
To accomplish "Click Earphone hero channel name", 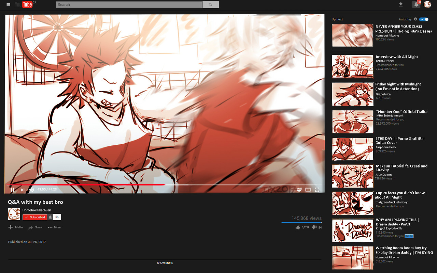I will (386, 147).
